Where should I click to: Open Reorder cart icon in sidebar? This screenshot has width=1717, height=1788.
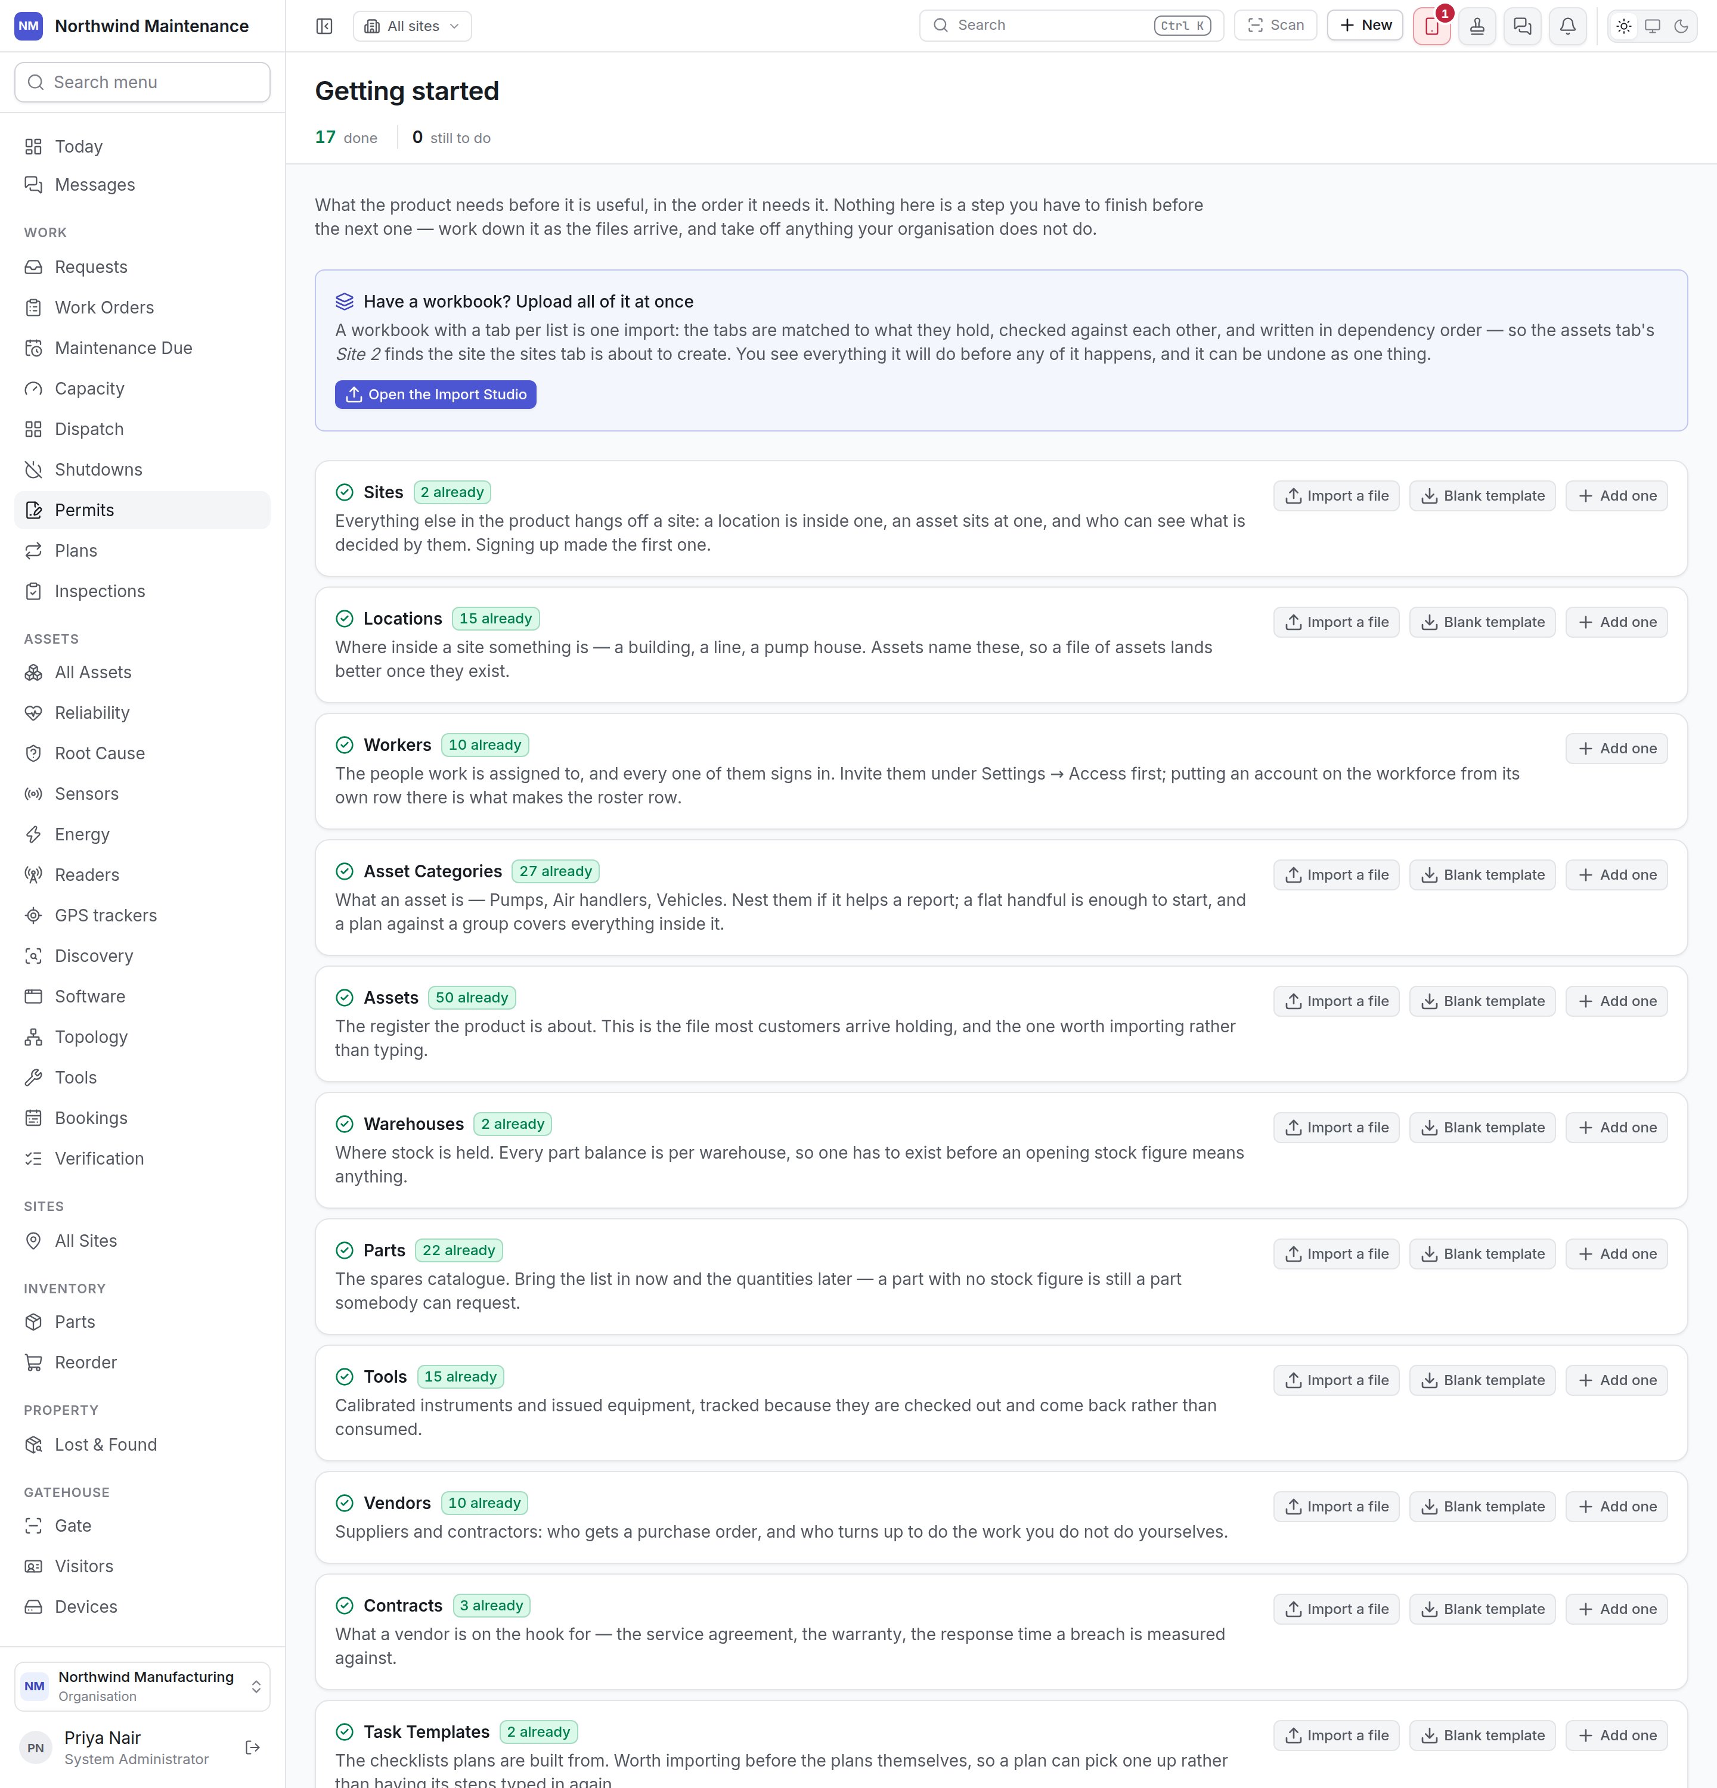click(34, 1363)
